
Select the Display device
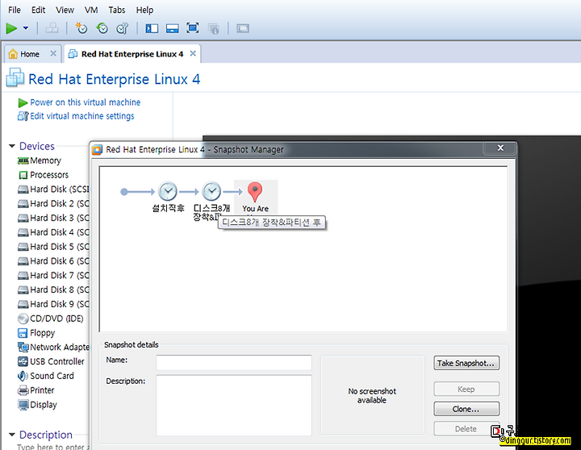37,405
